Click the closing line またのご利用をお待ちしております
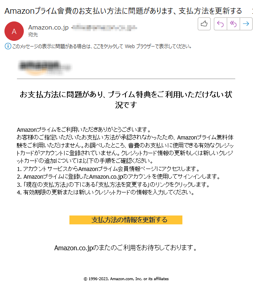253x283 pixels. (125, 248)
